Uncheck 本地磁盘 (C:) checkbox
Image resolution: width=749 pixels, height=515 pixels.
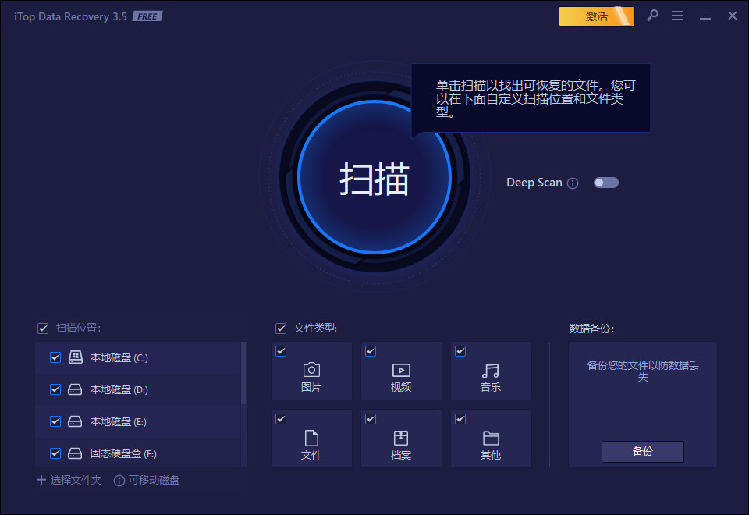tap(55, 357)
